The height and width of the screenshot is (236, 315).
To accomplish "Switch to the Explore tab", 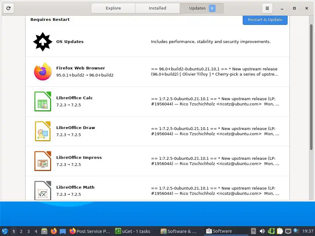I will click(113, 8).
